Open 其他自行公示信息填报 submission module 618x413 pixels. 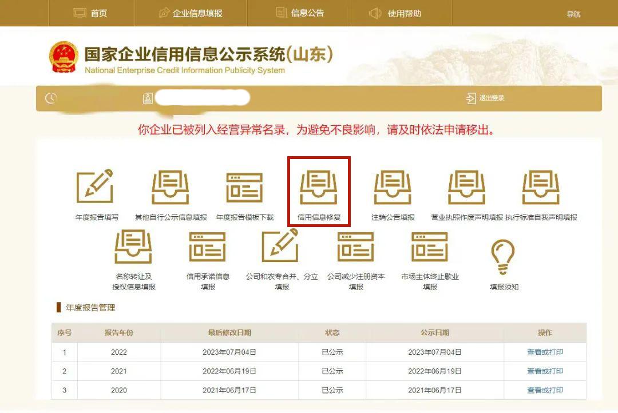(x=171, y=185)
